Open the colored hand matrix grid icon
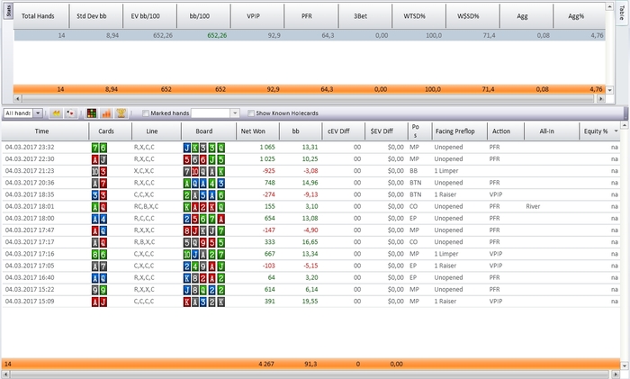630x379 pixels. coord(92,113)
